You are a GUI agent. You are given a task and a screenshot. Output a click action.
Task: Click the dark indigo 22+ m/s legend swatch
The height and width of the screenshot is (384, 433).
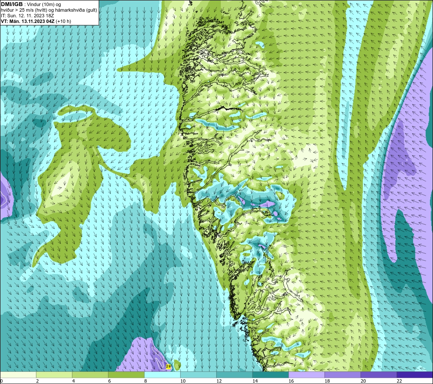[x=415, y=374]
